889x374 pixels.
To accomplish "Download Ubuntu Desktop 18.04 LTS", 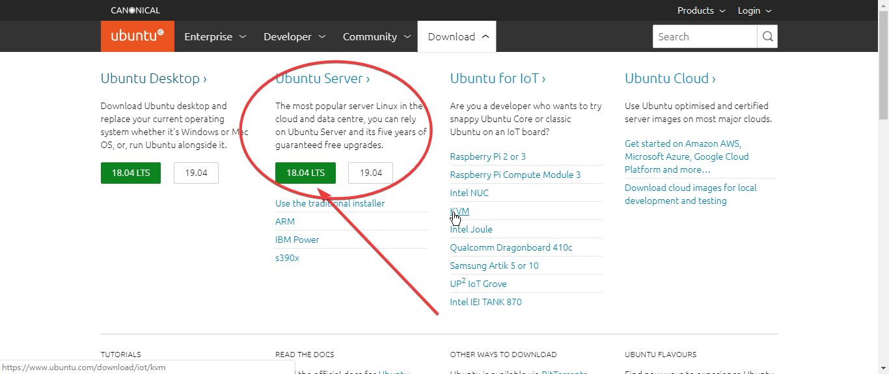I will coord(131,173).
